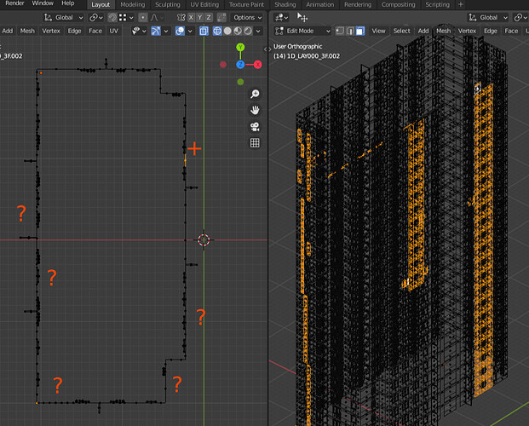Switch to the Modeling workspace tab
Screen dimensions: 529x426
(133, 5)
